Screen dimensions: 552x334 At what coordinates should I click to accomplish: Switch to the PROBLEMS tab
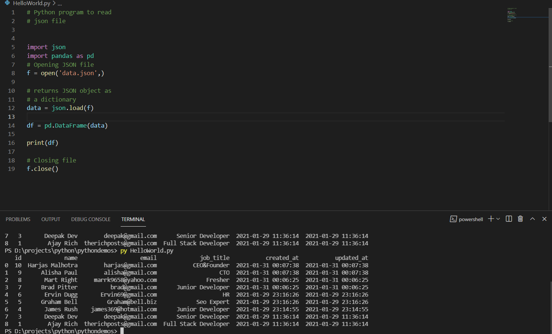click(x=18, y=219)
